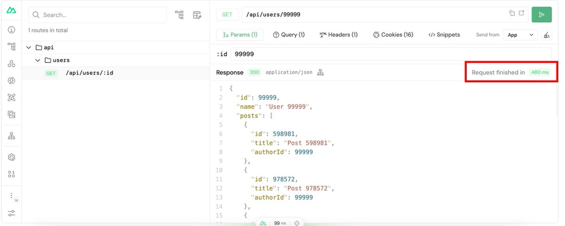Switch to the Query (1) tab
Viewport: 565px width, 226px height.
(289, 35)
